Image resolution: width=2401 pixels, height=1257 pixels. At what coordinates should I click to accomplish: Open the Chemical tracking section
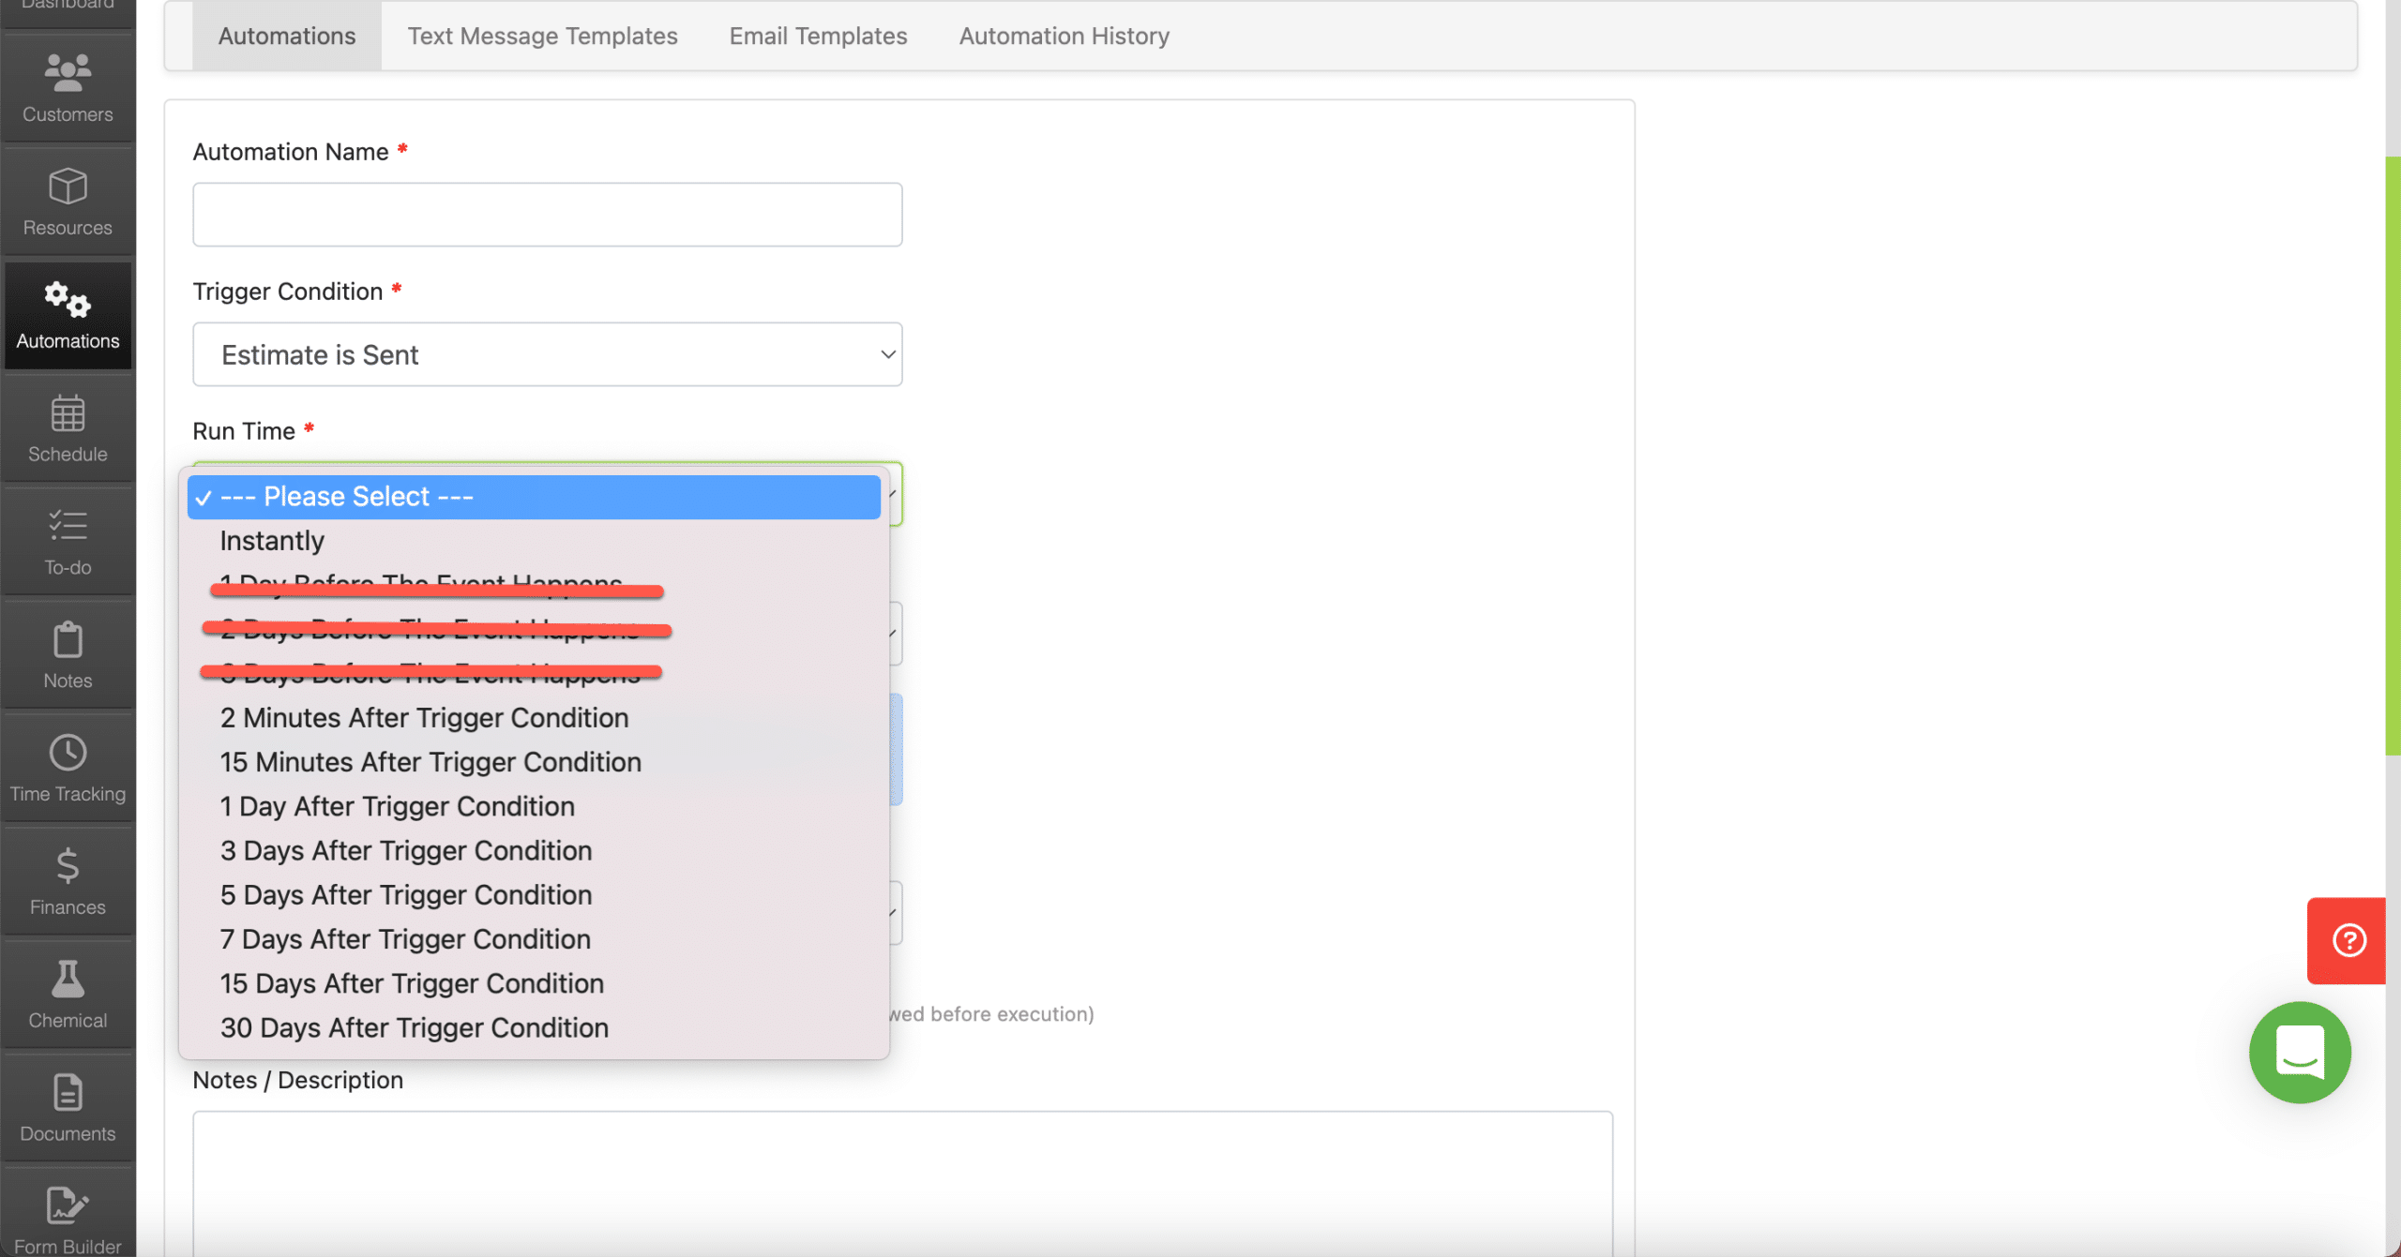click(x=67, y=994)
